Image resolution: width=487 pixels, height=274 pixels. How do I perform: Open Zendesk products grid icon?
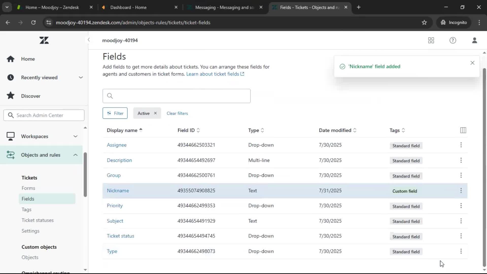[431, 40]
